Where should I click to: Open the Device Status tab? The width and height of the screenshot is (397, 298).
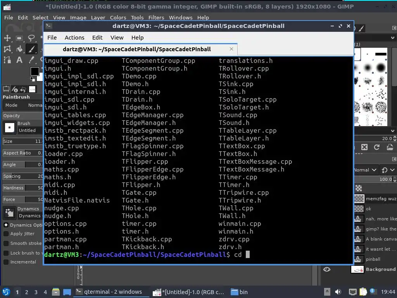pos(15,89)
